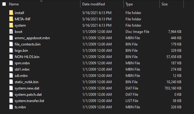
Task: Click the static_nvbk.bin file name
Action: coord(26,82)
